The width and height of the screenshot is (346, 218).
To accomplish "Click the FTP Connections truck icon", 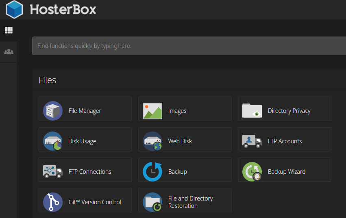I will [53, 171].
